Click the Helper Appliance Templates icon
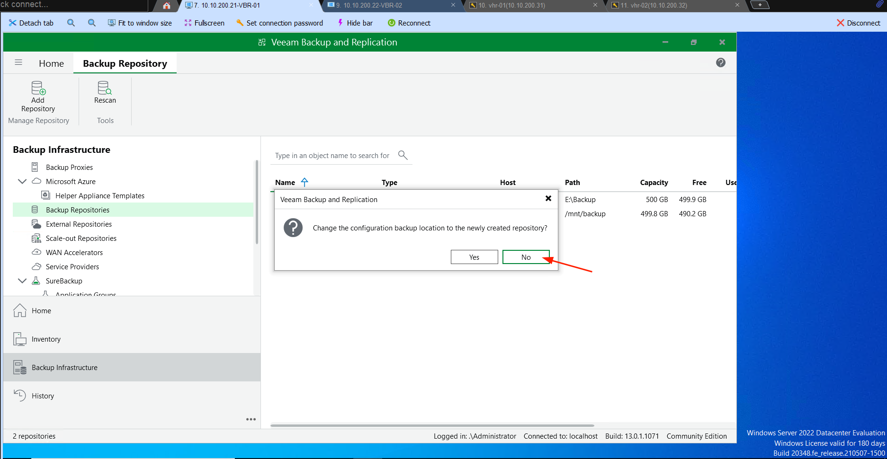Image resolution: width=887 pixels, height=459 pixels. coord(45,195)
